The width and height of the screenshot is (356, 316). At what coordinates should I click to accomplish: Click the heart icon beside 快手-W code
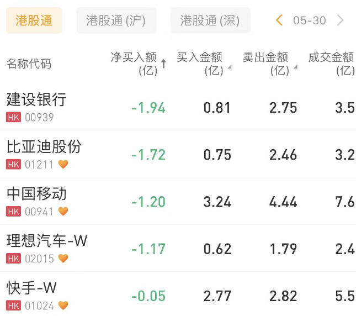[63, 305]
